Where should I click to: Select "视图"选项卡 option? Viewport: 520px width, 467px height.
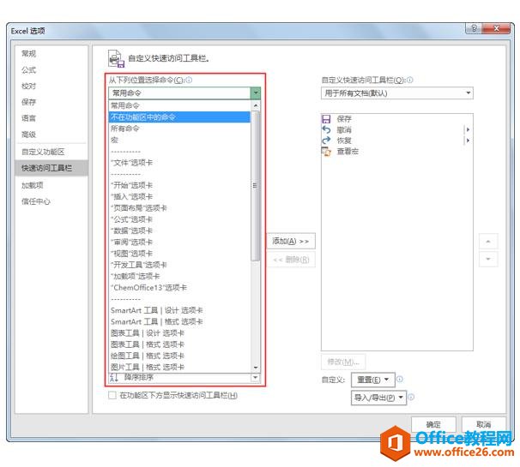[179, 254]
